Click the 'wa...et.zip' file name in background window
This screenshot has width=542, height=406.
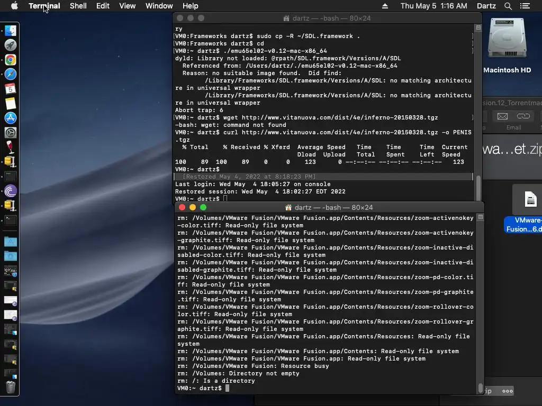tap(512, 149)
